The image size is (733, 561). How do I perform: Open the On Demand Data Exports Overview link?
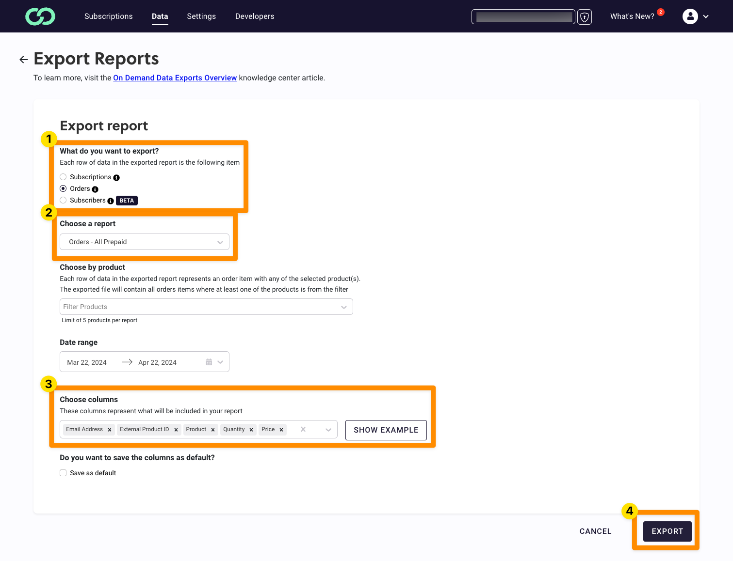click(x=175, y=78)
